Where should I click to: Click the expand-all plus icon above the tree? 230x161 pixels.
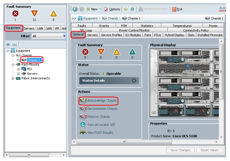[x=8, y=44]
